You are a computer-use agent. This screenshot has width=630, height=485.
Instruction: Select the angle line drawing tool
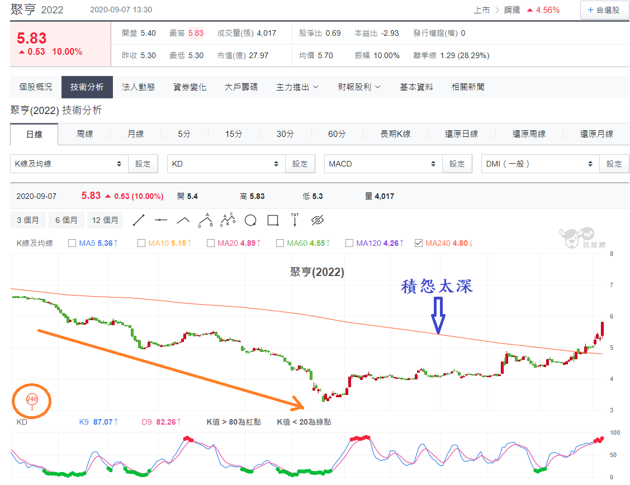(183, 220)
